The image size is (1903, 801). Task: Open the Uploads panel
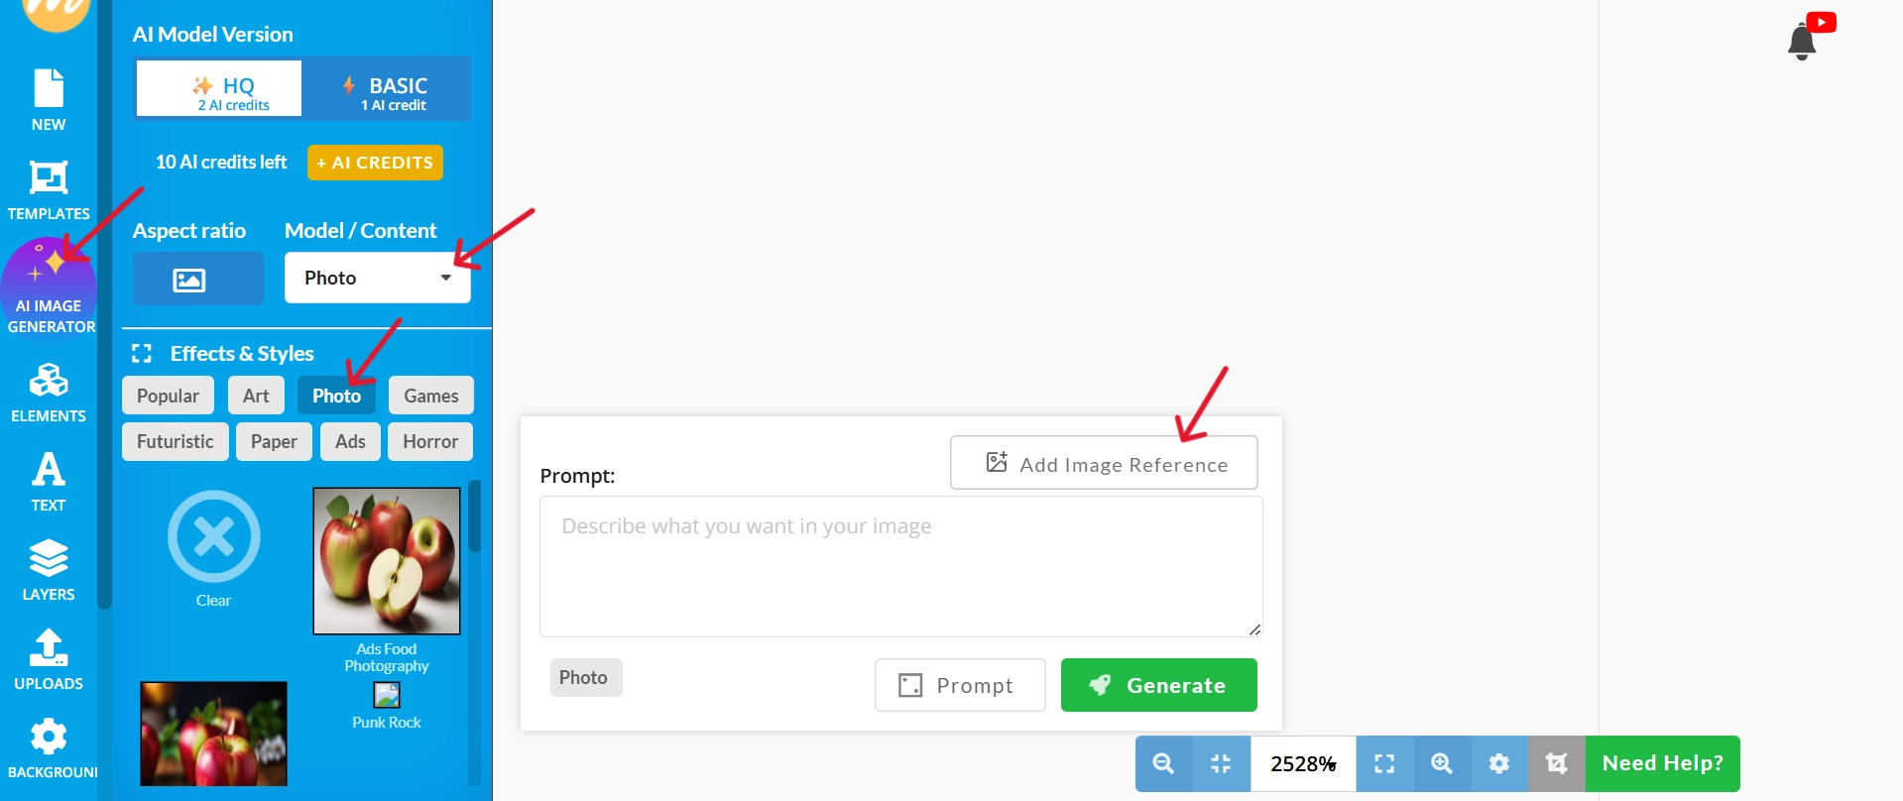click(x=48, y=656)
